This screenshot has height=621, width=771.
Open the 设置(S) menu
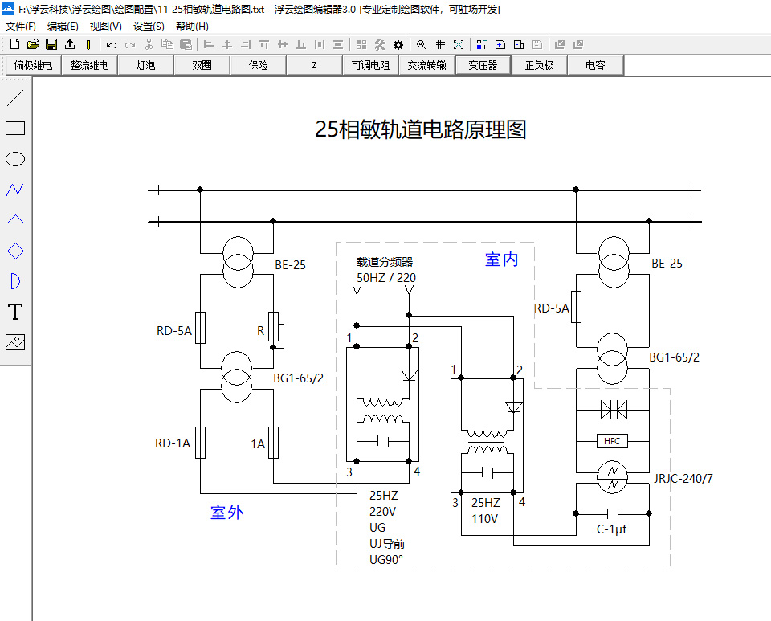tap(149, 26)
